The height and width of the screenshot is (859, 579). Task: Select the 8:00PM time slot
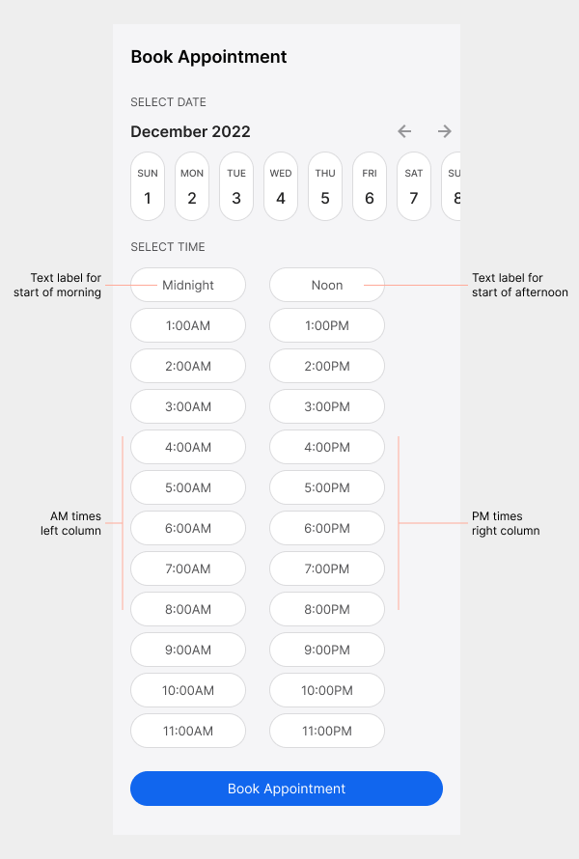[x=326, y=609]
